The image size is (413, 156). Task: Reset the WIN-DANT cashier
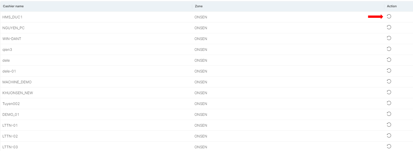pyautogui.click(x=389, y=38)
